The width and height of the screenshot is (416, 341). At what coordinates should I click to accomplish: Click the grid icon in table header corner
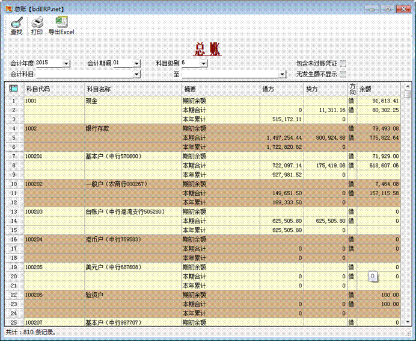[x=13, y=89]
